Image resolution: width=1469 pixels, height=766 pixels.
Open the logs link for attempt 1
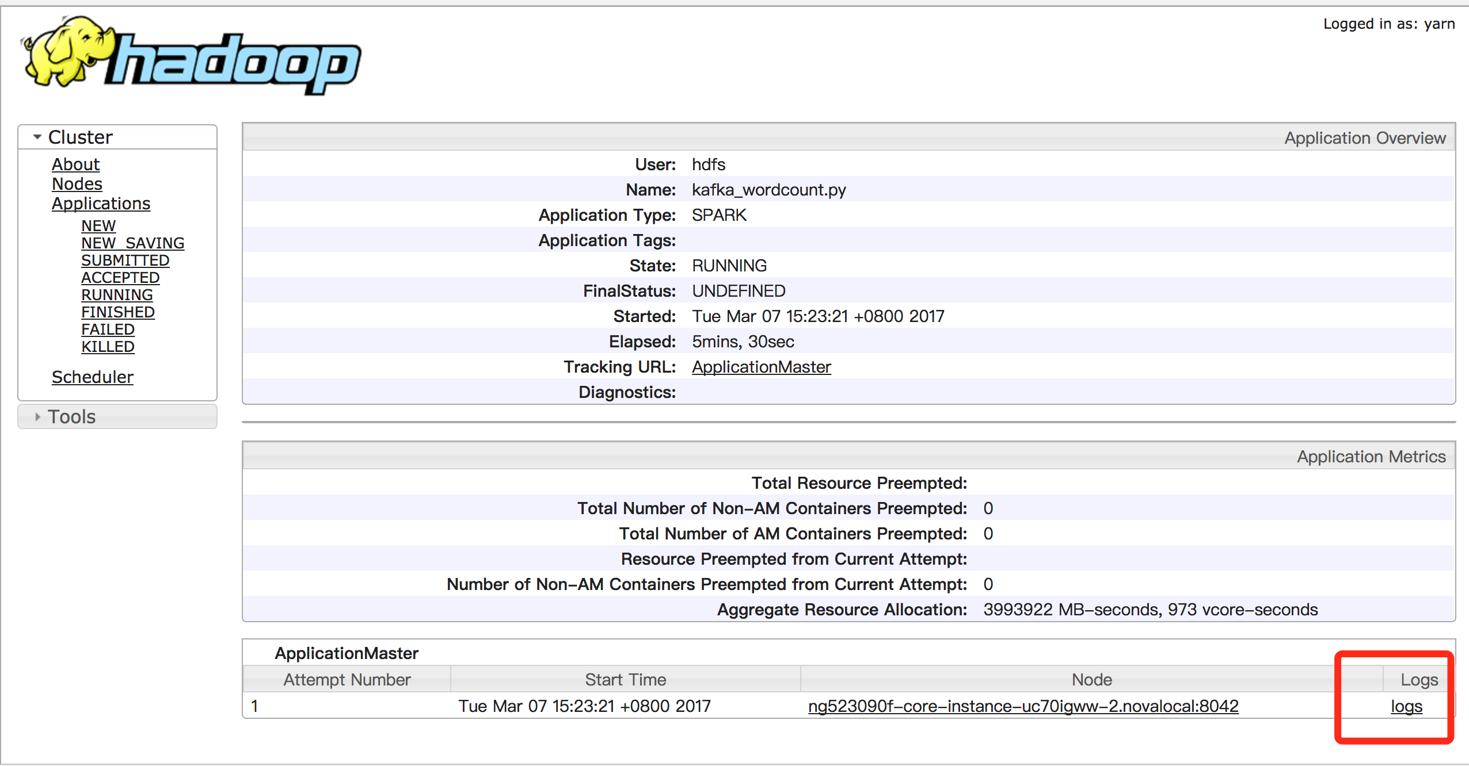point(1406,706)
